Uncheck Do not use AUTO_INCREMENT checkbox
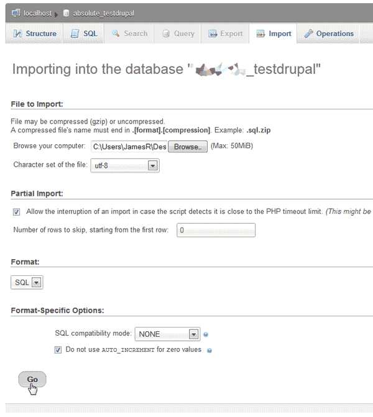The width and height of the screenshot is (373, 417). (58, 350)
